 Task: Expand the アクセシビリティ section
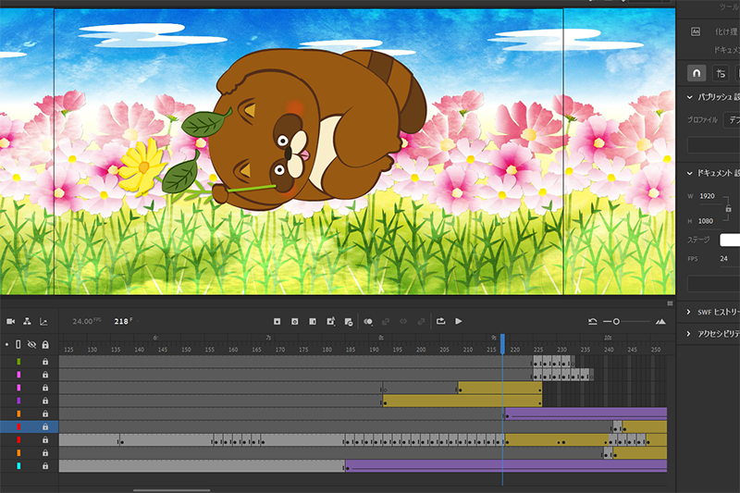pyautogui.click(x=689, y=333)
